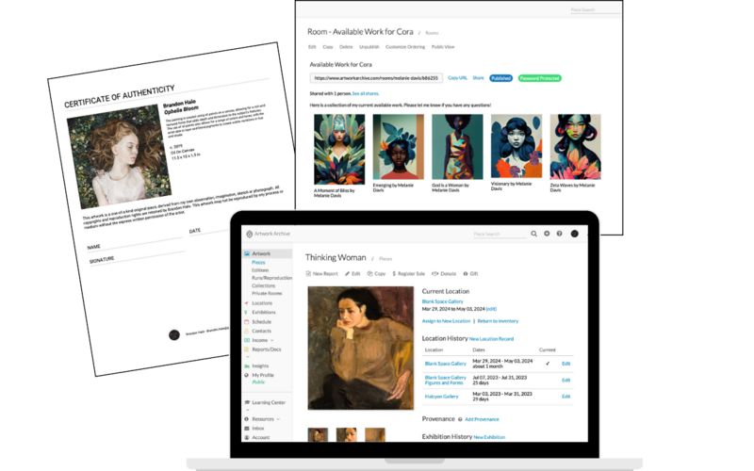Open Account in the sidebar
Screen dimensions: 754x471
(260, 437)
